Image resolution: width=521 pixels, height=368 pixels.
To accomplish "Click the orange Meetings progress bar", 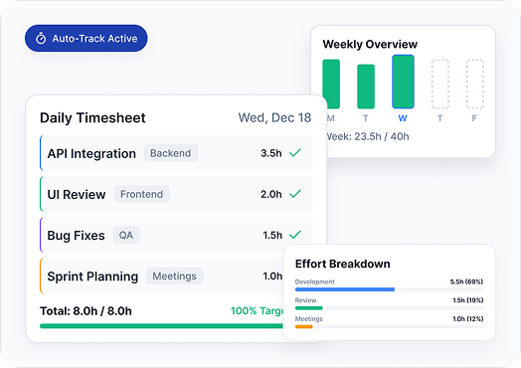I will pos(304,327).
